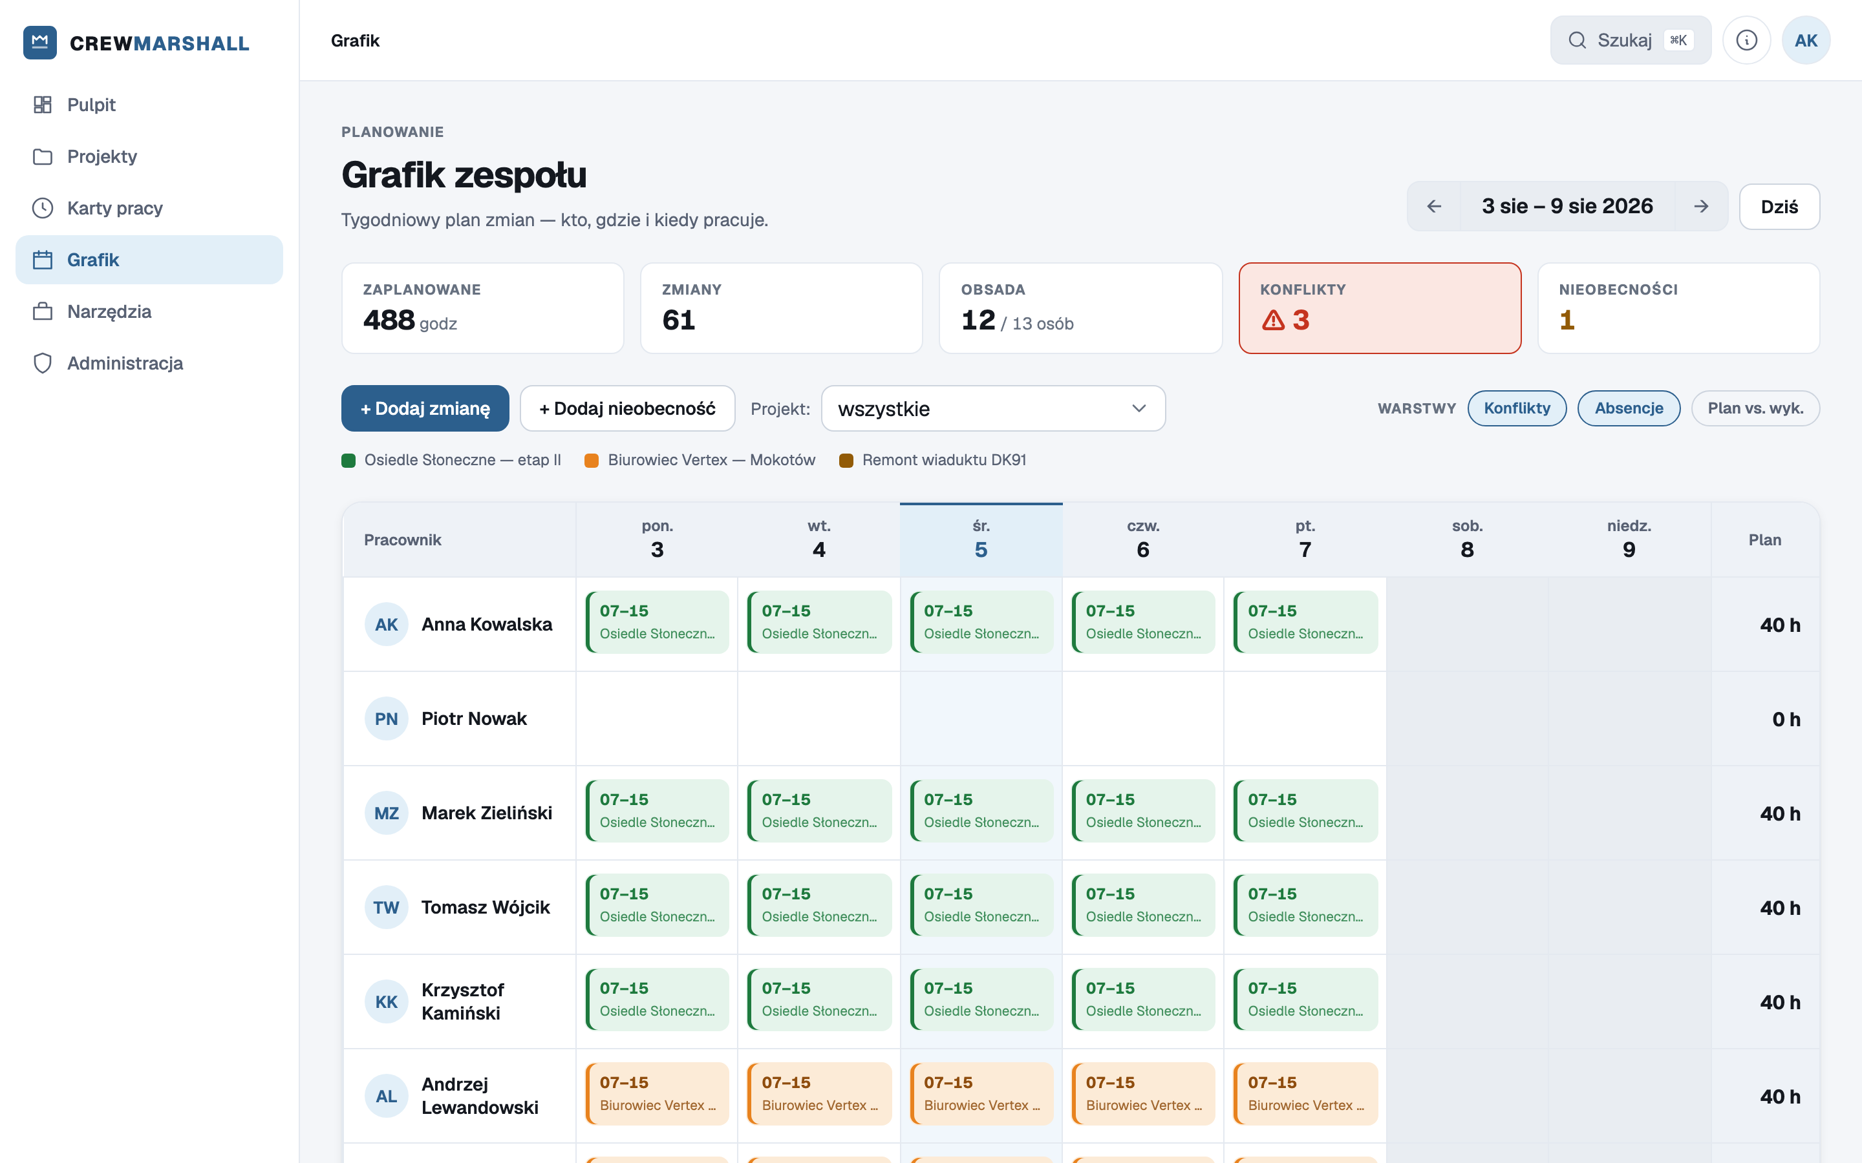Click the name Piotr Nowak
The image size is (1862, 1163).
coord(474,719)
